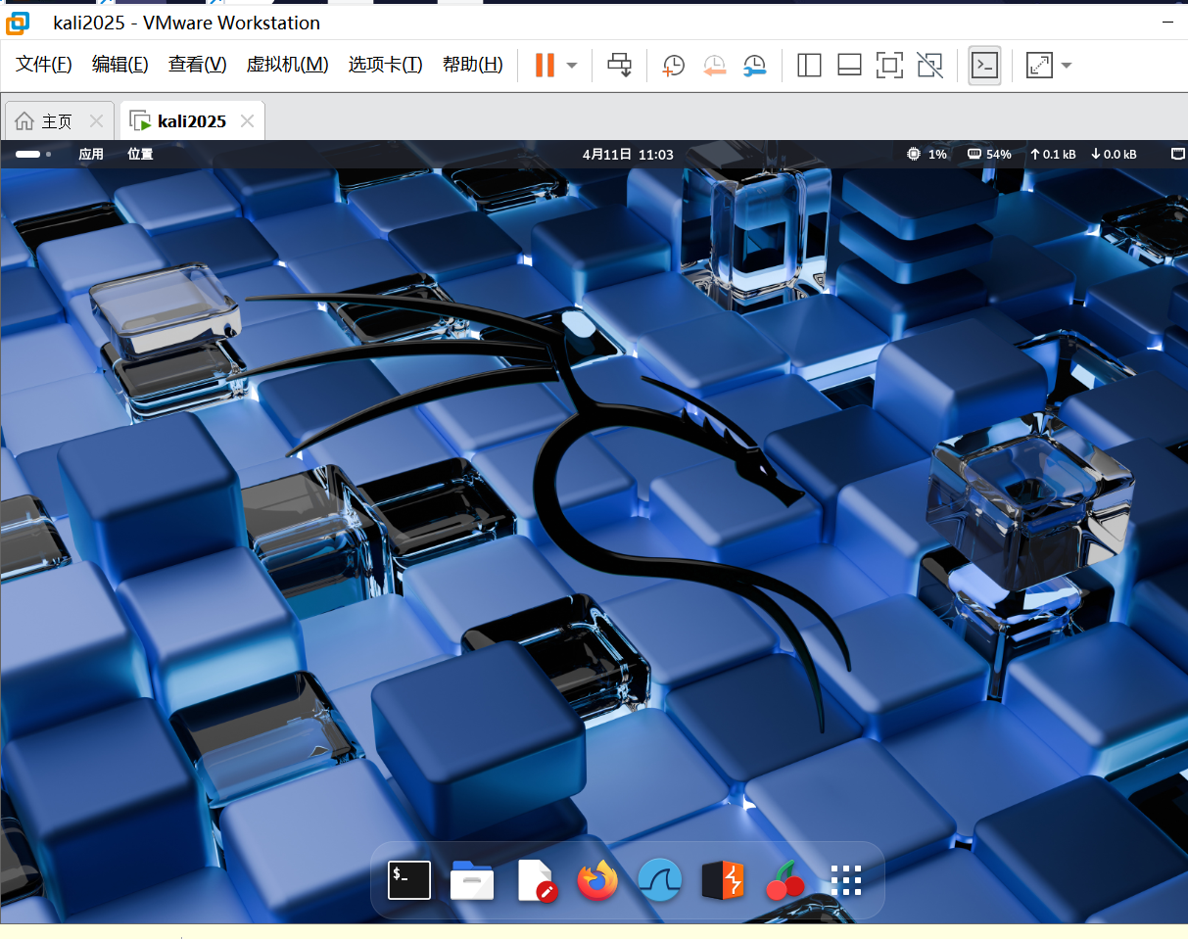Viewport: 1188px width, 939px height.
Task: Click the stretch guest display icon
Action: (x=1038, y=66)
